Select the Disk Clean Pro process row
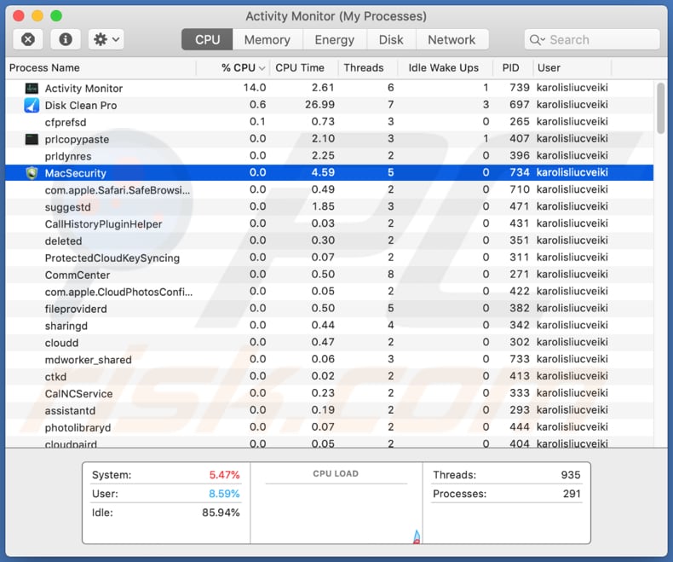This screenshot has height=562, width=673. click(330, 105)
